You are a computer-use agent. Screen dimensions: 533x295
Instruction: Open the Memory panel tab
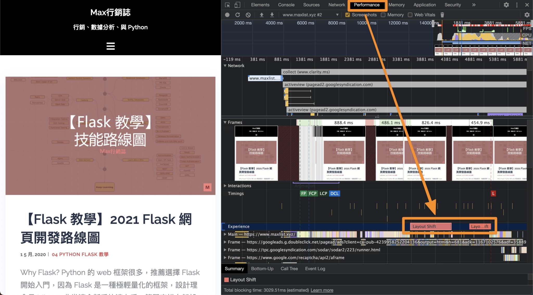(x=397, y=5)
